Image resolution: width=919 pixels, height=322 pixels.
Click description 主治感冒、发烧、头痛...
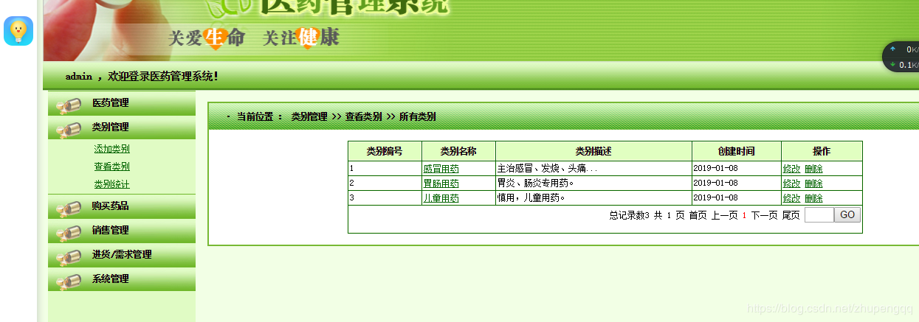point(547,169)
